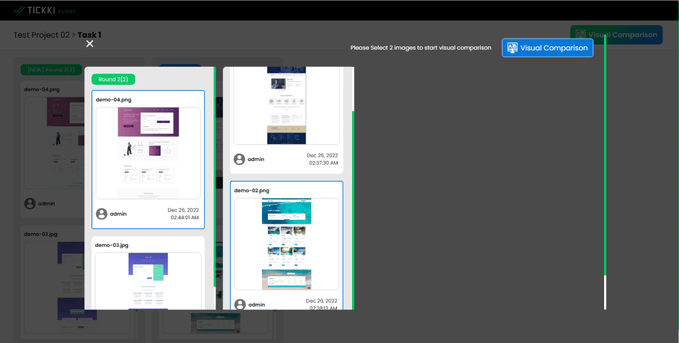
Task: Click the tall green scrollbar at far right
Action: (605, 156)
